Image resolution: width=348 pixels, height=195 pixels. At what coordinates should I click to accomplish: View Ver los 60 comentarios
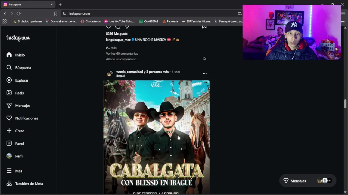tap(122, 54)
